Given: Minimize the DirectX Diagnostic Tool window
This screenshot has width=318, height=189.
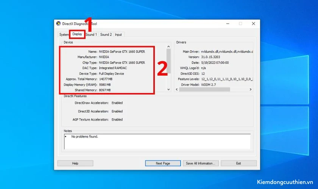Looking at the screenshot, I should tap(228, 24).
